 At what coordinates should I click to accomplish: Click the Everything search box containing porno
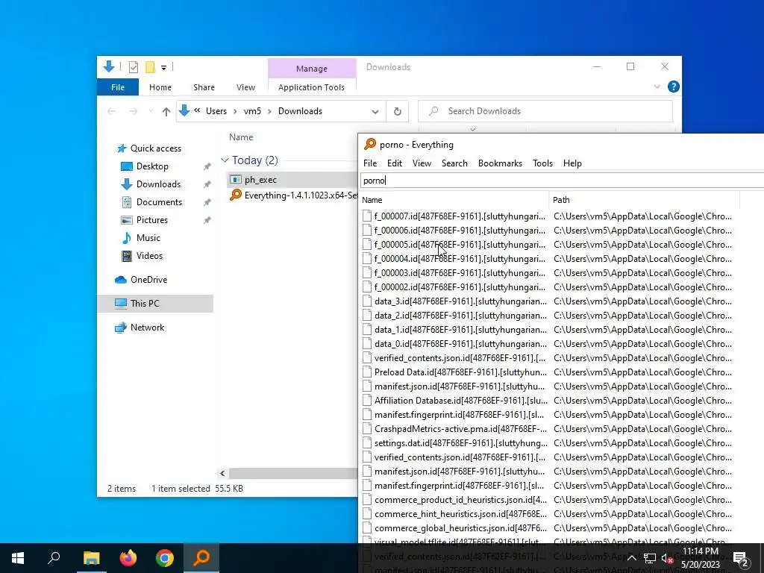tap(562, 181)
